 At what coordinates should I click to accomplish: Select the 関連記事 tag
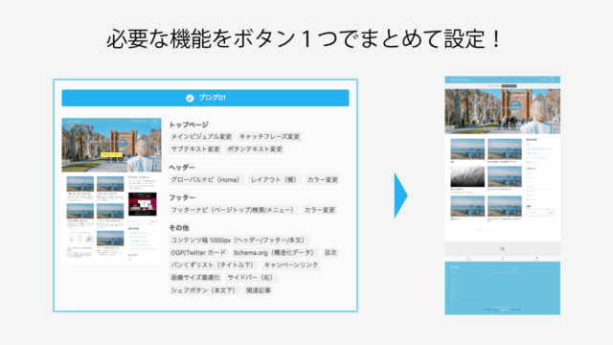[x=258, y=290]
